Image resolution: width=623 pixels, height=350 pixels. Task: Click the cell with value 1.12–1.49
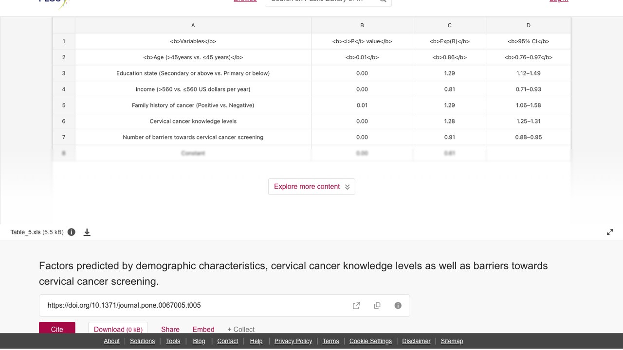tap(529, 73)
